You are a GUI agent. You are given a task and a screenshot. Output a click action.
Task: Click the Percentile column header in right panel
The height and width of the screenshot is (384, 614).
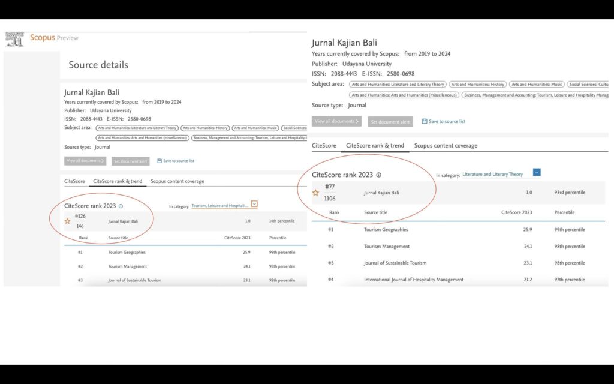pyautogui.click(x=565, y=212)
